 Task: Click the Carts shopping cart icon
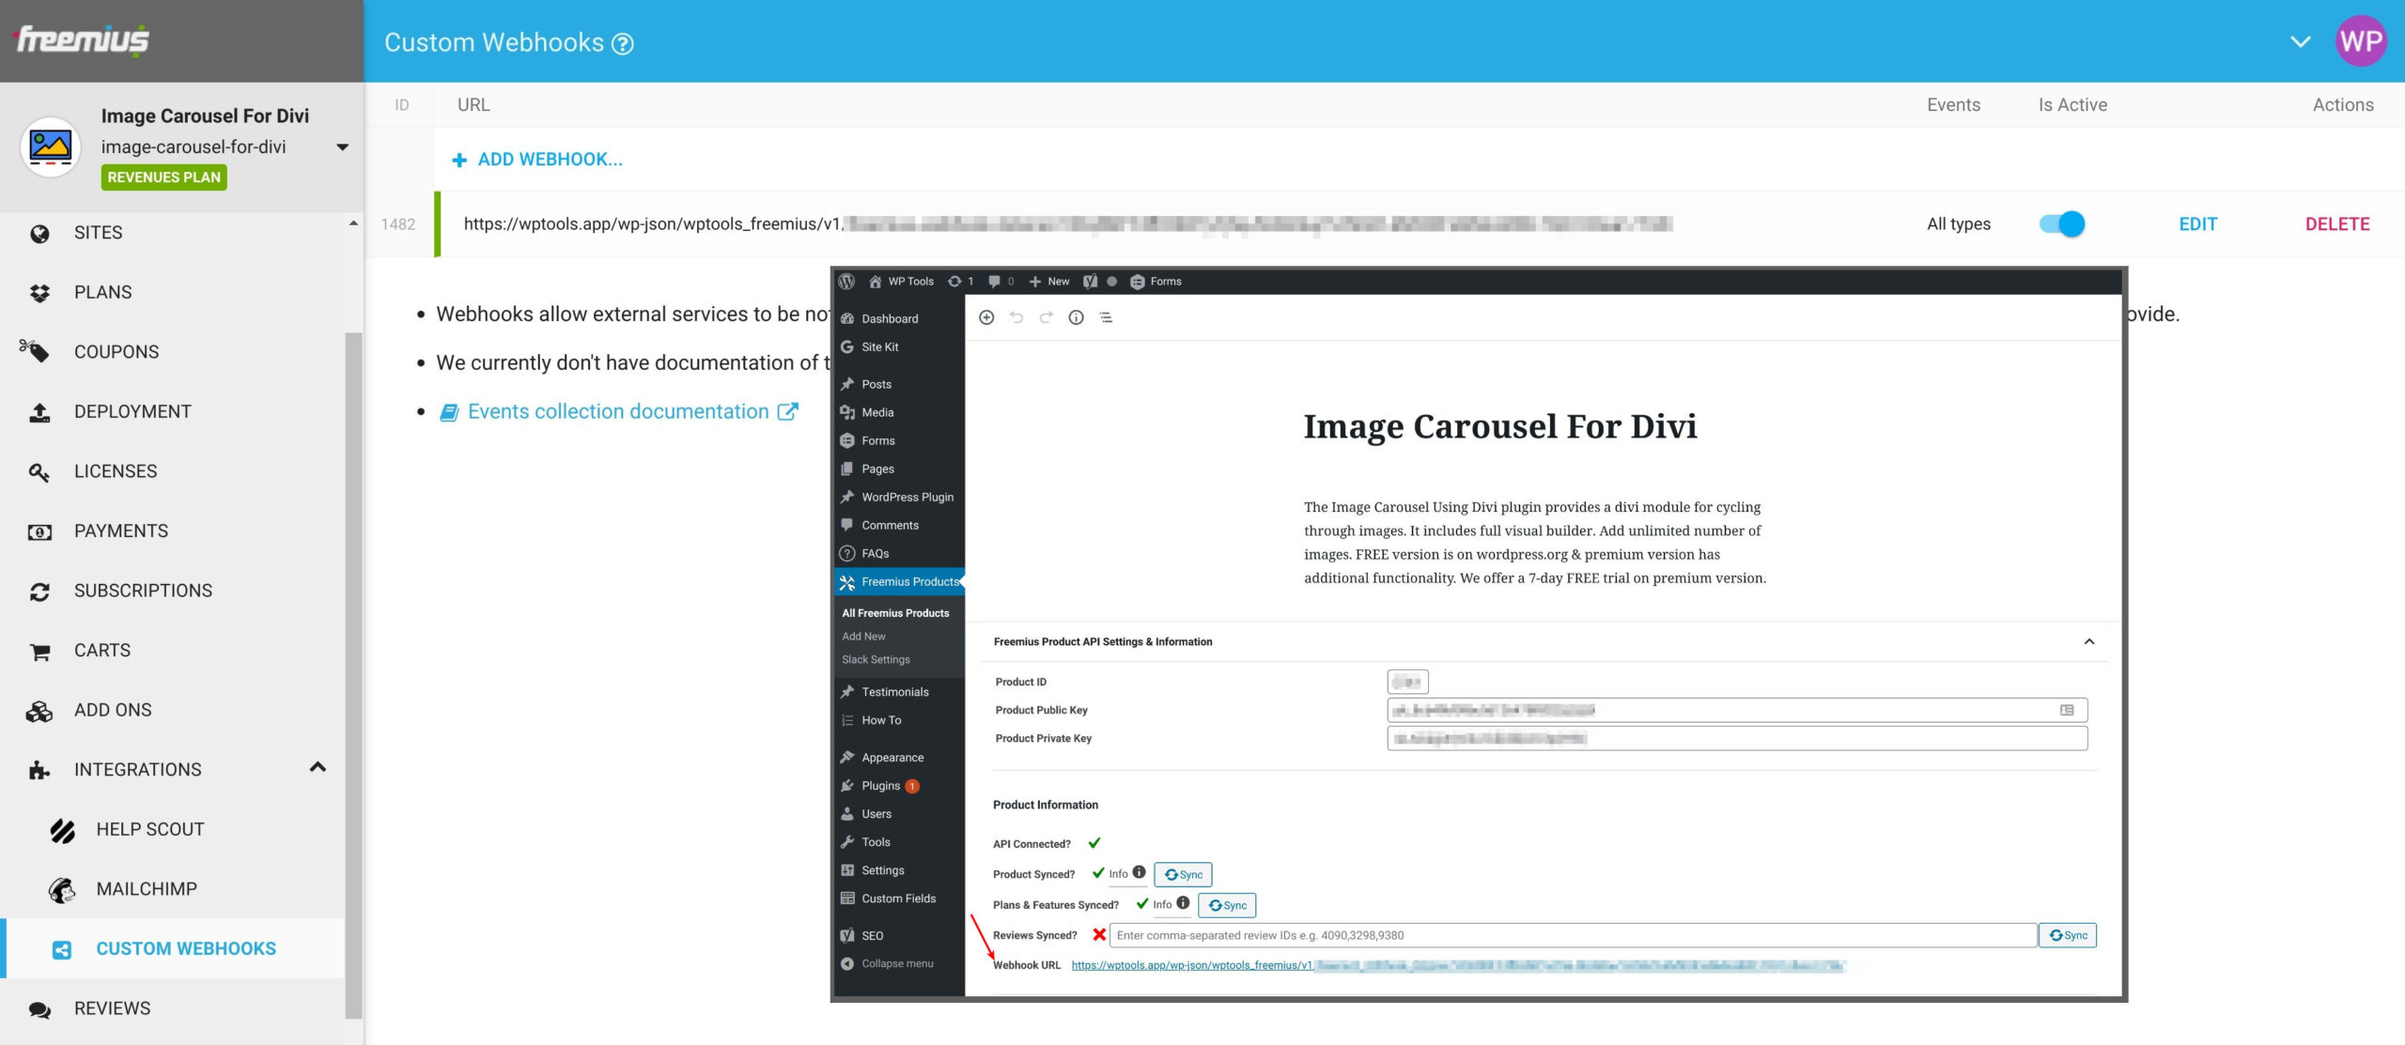pyautogui.click(x=39, y=652)
